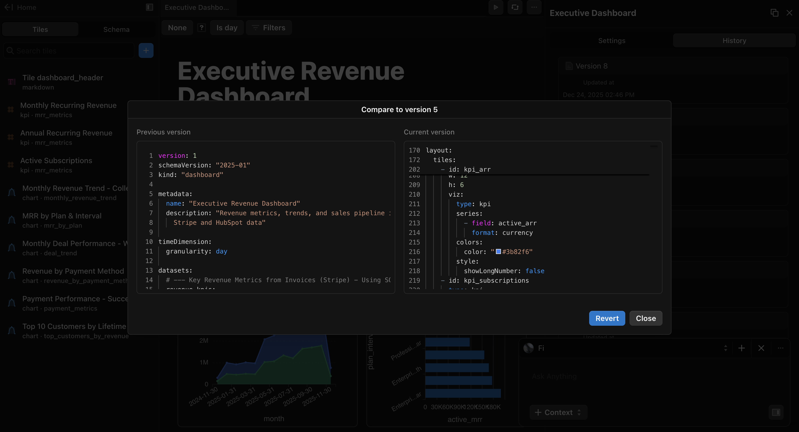The image size is (799, 432).
Task: Close the version compare dialog
Action: 645,318
